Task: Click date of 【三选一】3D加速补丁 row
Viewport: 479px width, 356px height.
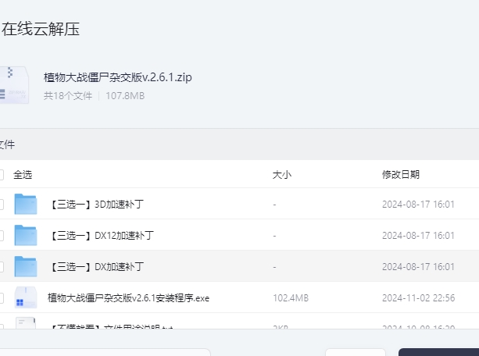Action: pos(418,205)
